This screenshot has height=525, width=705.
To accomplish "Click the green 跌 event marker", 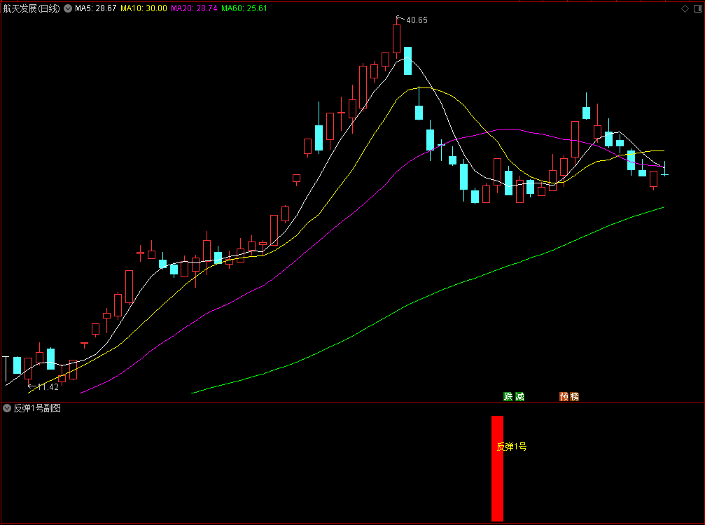I will point(508,396).
